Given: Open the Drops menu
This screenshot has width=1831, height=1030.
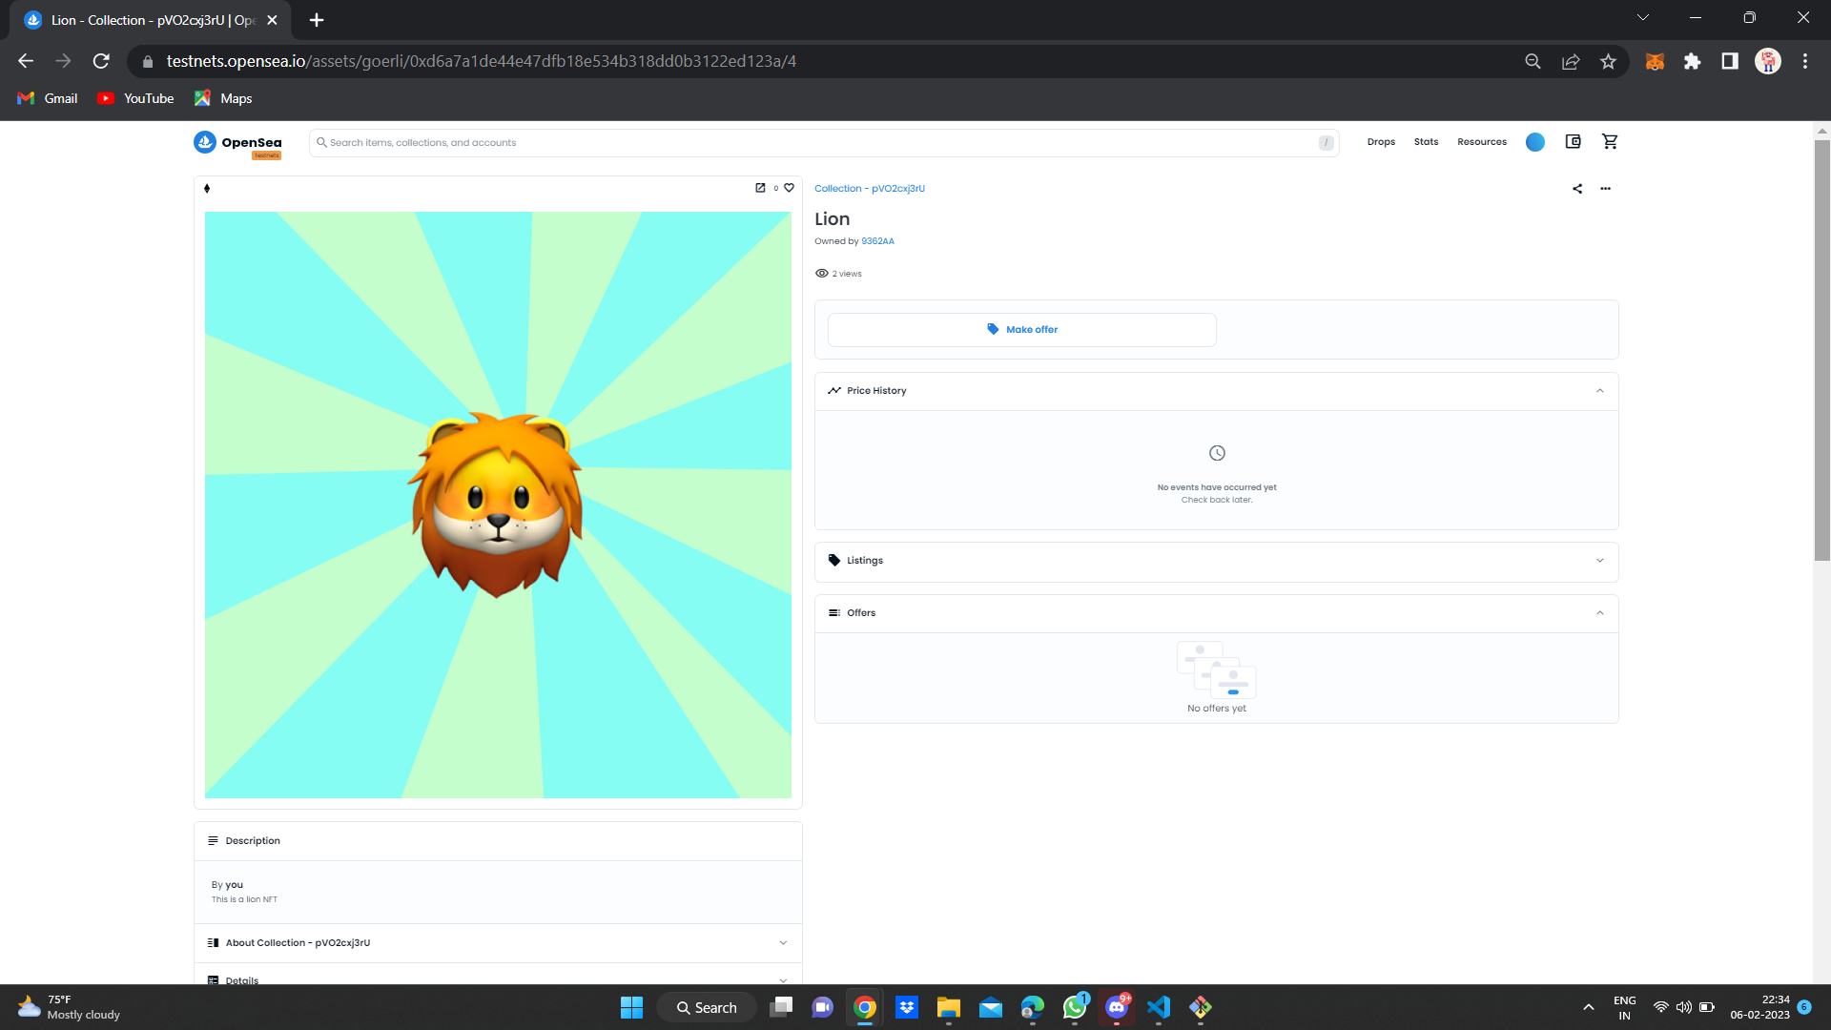Looking at the screenshot, I should click(1380, 142).
